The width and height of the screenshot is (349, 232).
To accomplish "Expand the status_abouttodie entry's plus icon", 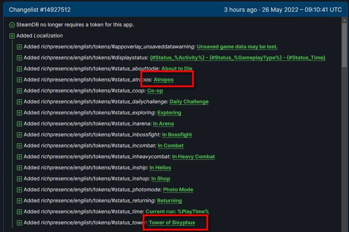I will pos(19,69).
